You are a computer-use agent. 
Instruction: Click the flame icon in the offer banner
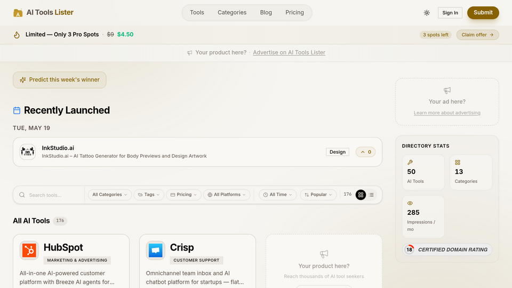pos(17,35)
